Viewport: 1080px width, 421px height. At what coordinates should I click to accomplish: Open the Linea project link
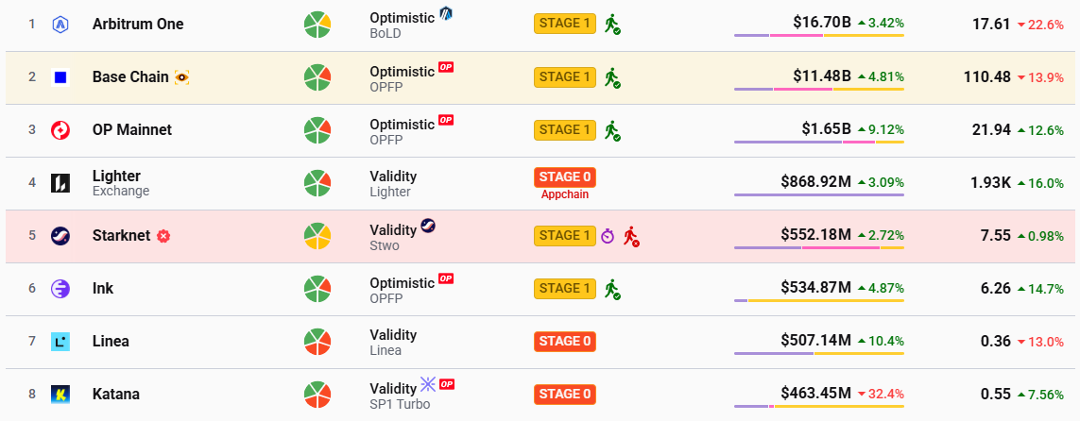coord(111,341)
